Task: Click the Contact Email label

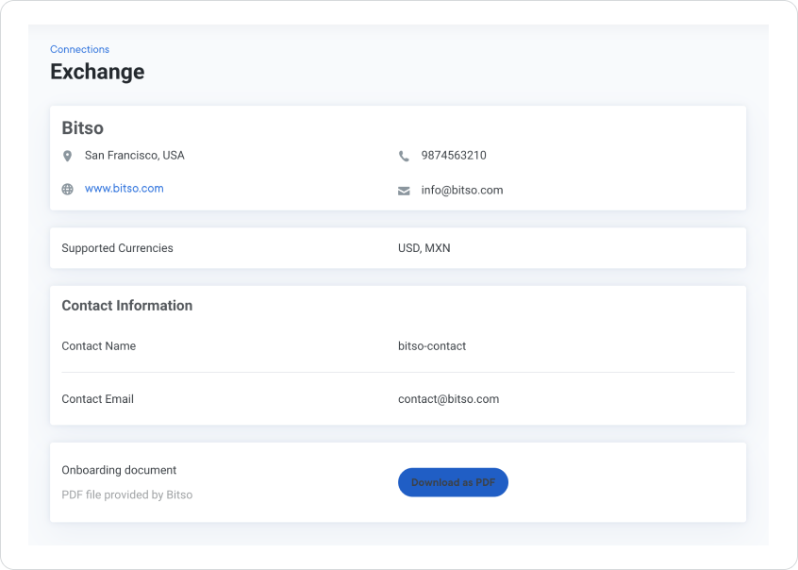Action: point(97,398)
